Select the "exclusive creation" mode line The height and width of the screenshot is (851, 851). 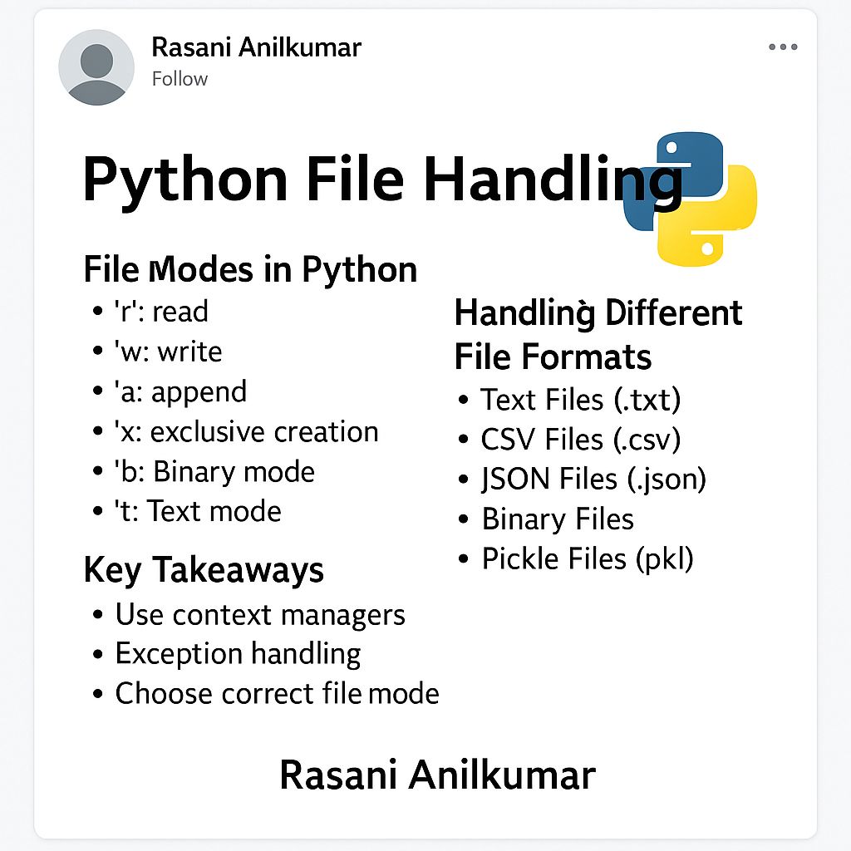pos(246,432)
